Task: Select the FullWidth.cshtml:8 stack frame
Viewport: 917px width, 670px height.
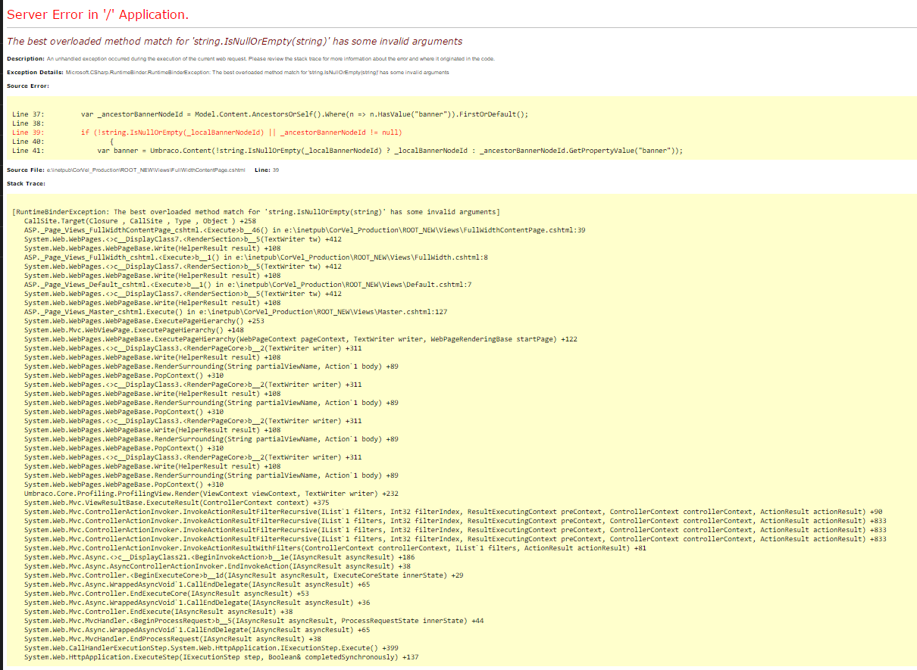Action: click(x=255, y=257)
